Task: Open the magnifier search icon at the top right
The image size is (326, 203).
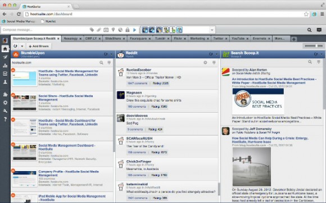Action: click(x=309, y=30)
